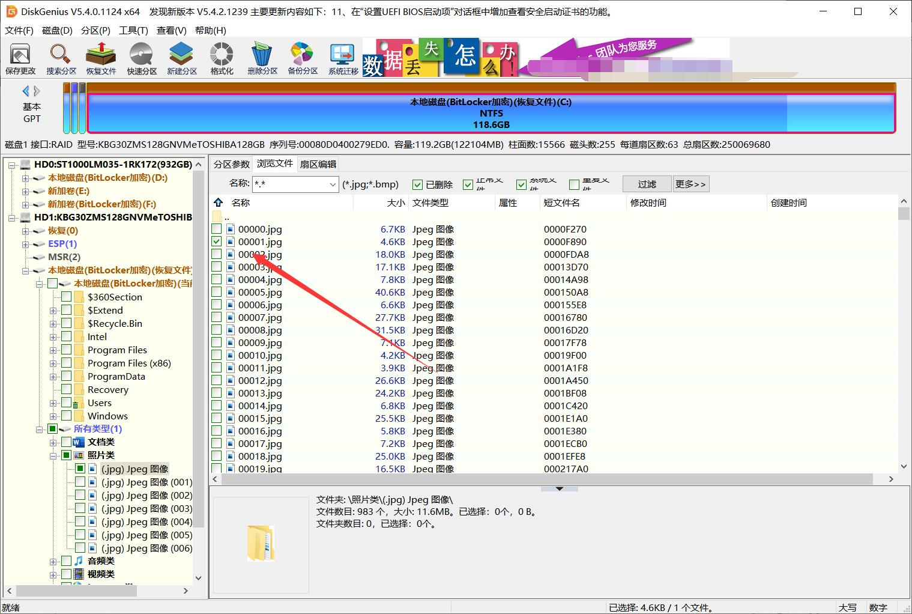Click the file icon of 00000.jpg
Screen dimensions: 912x614
[x=231, y=229]
